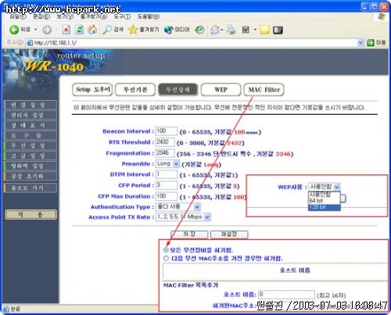Click the IE Forward arrow icon
Image resolution: width=391 pixels, height=315 pixels.
click(47, 30)
